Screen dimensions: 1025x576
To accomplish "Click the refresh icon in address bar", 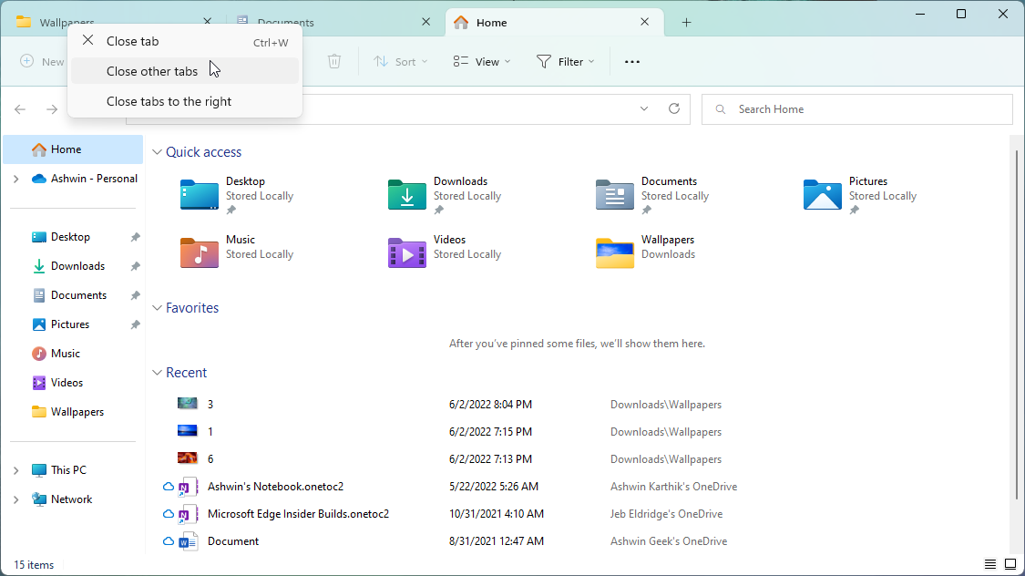I will [x=674, y=108].
